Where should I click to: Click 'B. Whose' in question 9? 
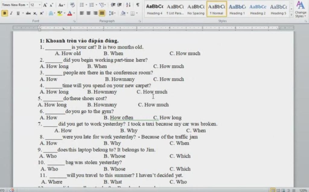click(x=114, y=156)
